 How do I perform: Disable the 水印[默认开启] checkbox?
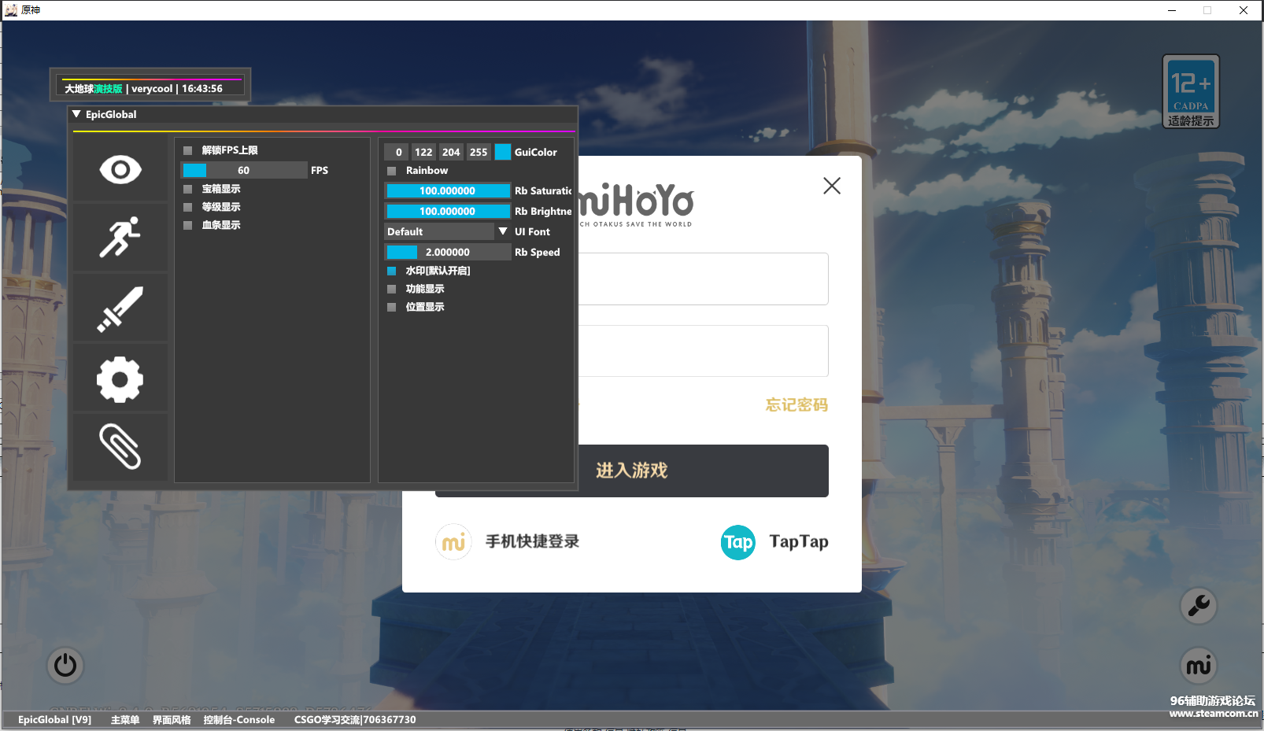point(392,271)
